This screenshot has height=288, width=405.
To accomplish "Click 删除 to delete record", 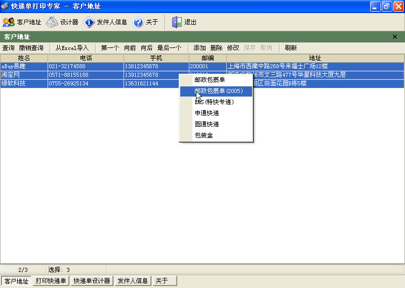I will (217, 48).
